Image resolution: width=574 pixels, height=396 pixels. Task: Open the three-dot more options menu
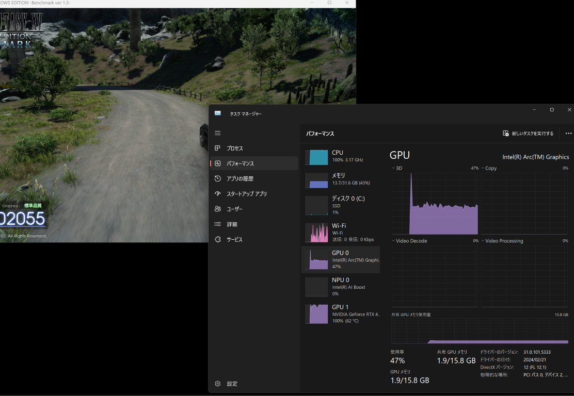[x=568, y=134]
